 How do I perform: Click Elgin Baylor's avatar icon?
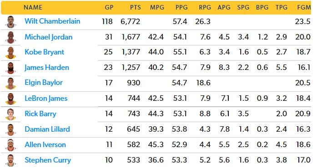click(10, 84)
